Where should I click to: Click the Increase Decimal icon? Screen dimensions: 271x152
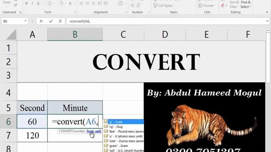133,5
